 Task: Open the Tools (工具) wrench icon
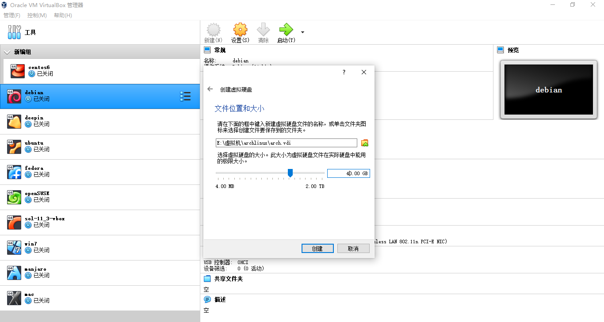click(x=14, y=32)
